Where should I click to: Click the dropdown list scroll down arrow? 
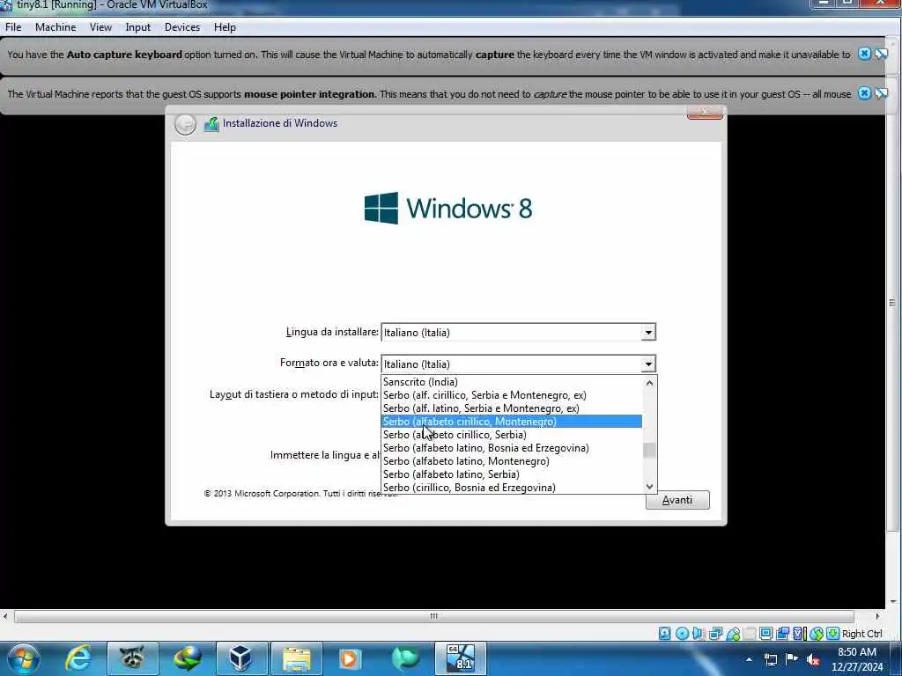(649, 486)
